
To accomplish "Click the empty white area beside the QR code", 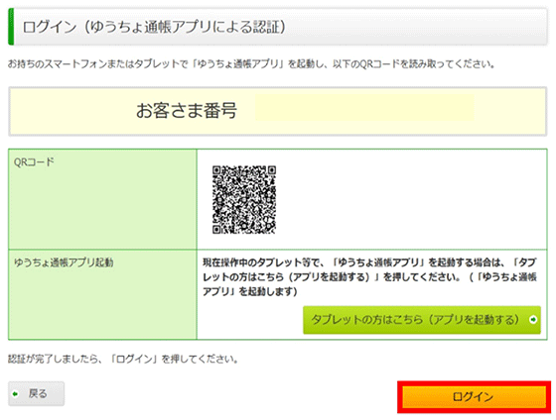I will (411, 199).
